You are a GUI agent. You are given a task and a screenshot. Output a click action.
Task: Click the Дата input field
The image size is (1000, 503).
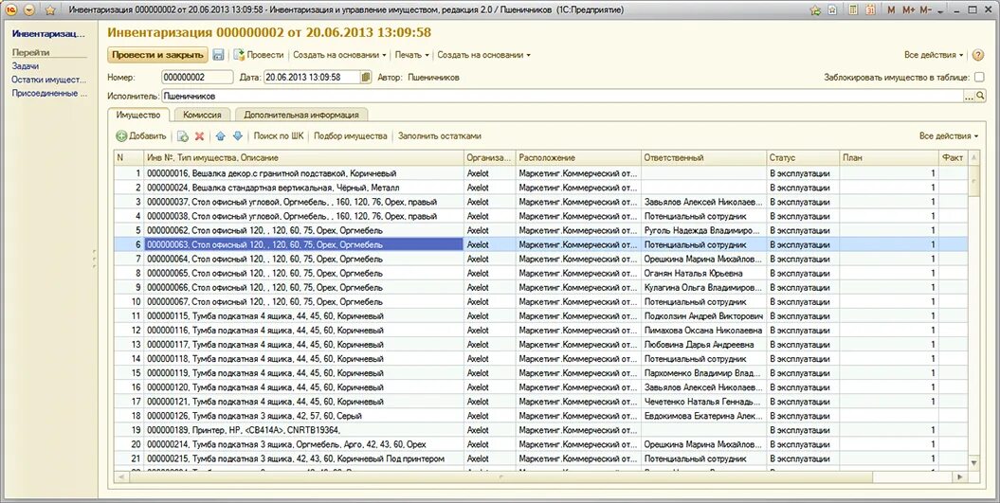[x=311, y=77]
